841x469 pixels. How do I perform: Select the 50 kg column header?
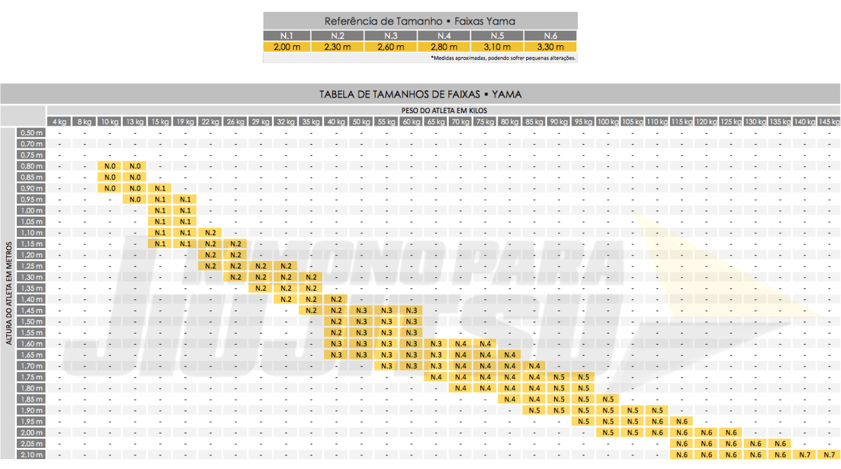361,121
